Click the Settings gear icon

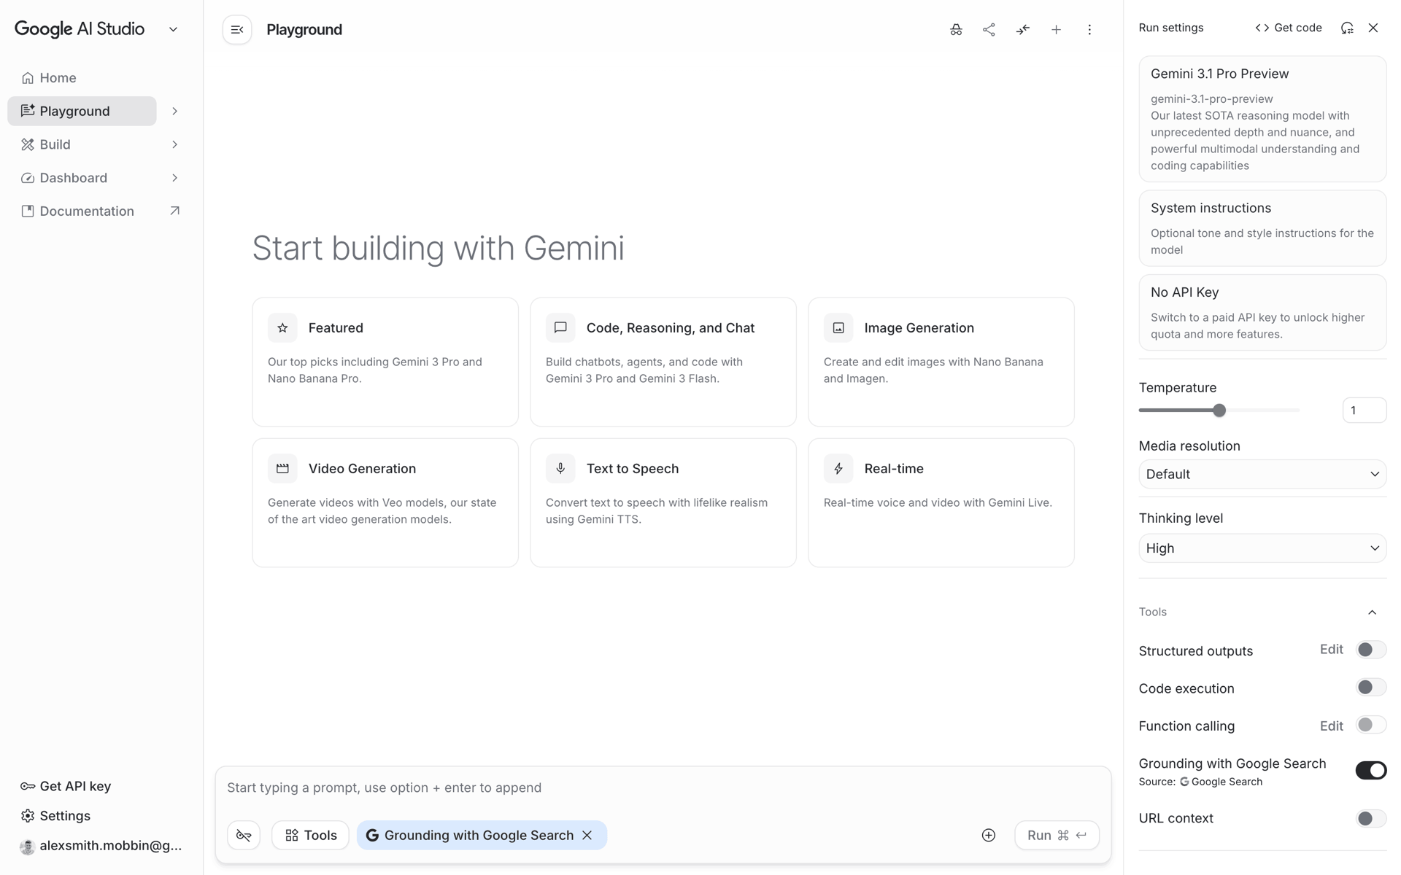pos(28,816)
